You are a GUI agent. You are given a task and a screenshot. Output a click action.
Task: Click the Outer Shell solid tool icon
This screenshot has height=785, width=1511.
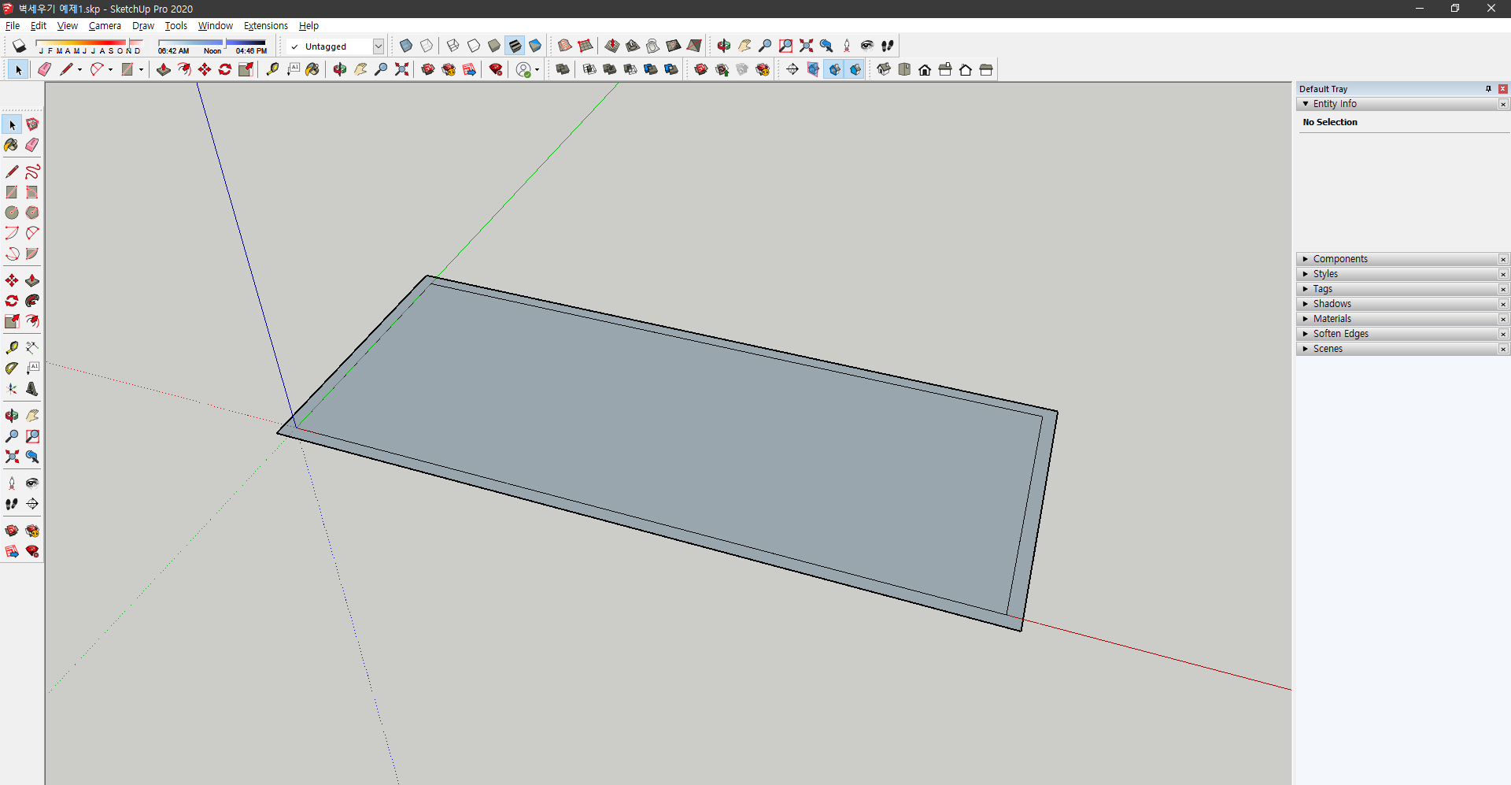(x=563, y=69)
